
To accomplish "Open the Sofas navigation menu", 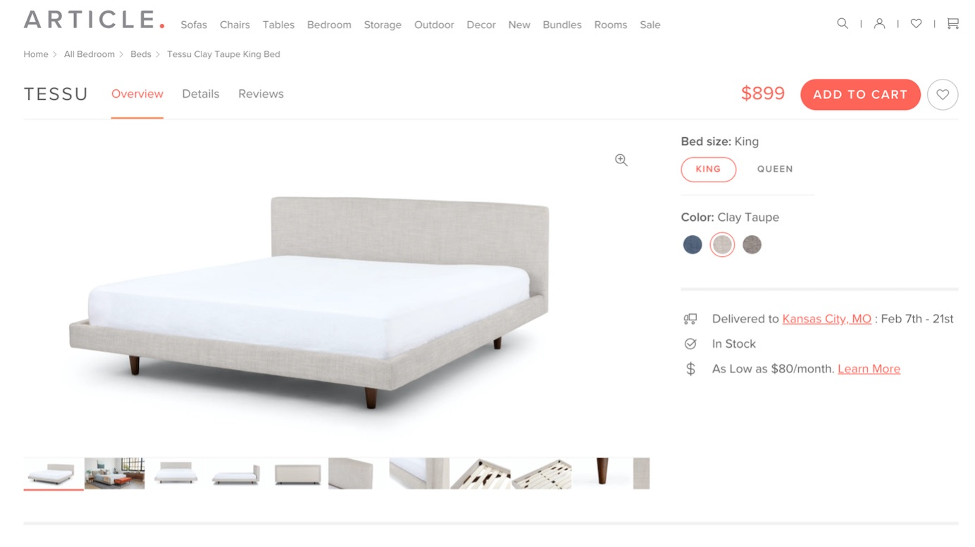I will coord(194,25).
